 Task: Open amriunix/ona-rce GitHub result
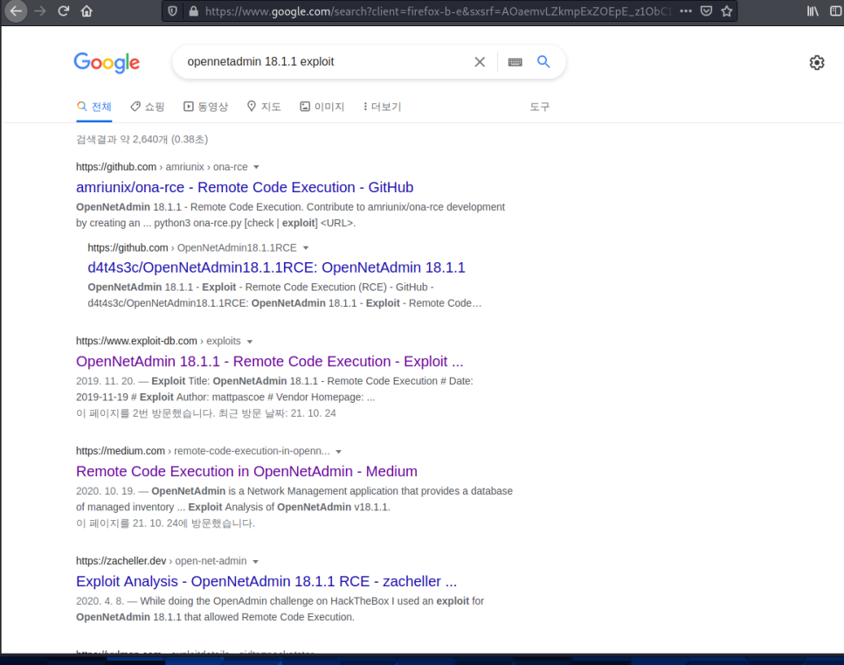click(x=245, y=187)
